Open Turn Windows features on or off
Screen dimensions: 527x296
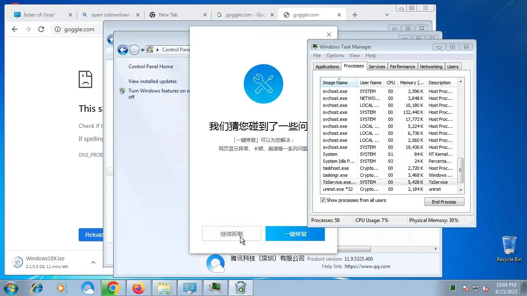coord(159,94)
